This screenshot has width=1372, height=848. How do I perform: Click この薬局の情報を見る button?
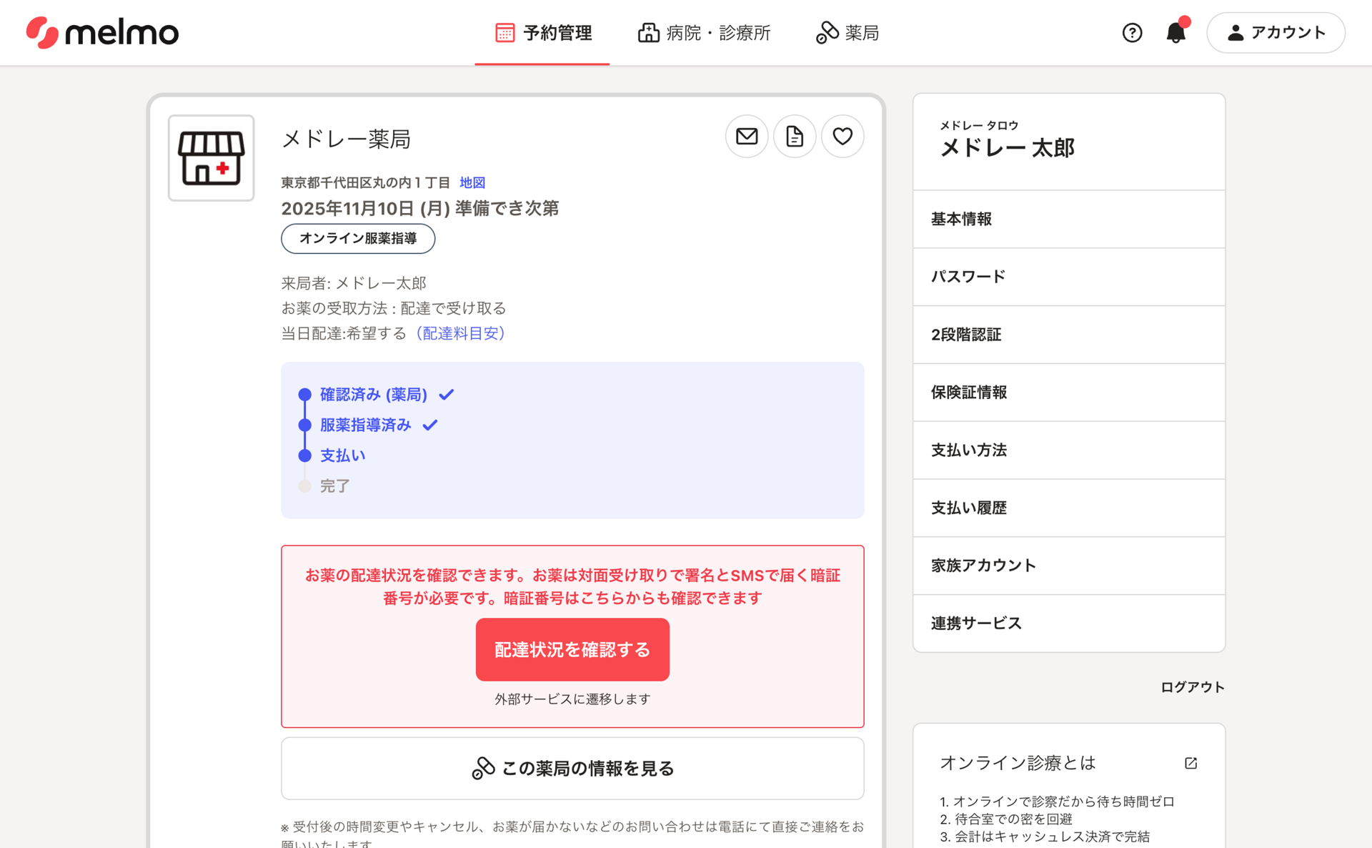(572, 768)
